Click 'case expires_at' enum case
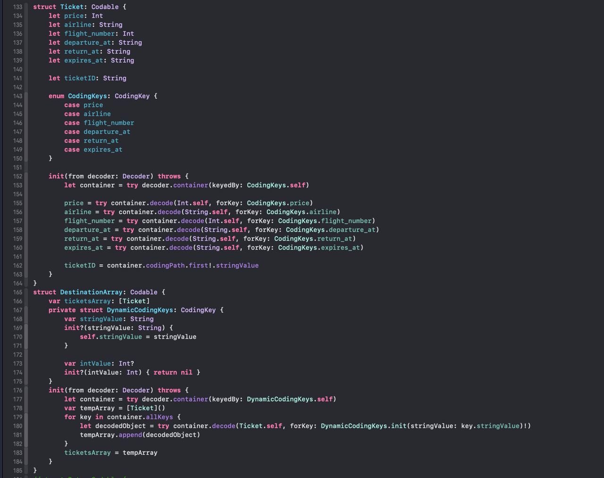This screenshot has height=478, width=604. [x=93, y=150]
